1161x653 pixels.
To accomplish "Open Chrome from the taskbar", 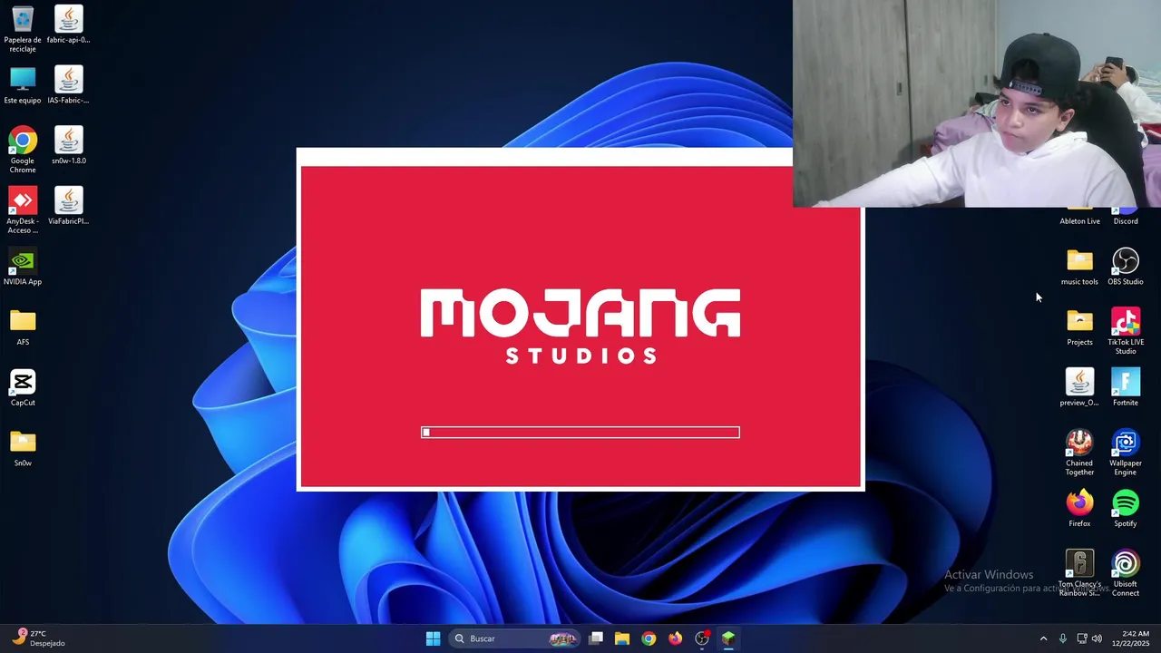I will click(x=649, y=638).
